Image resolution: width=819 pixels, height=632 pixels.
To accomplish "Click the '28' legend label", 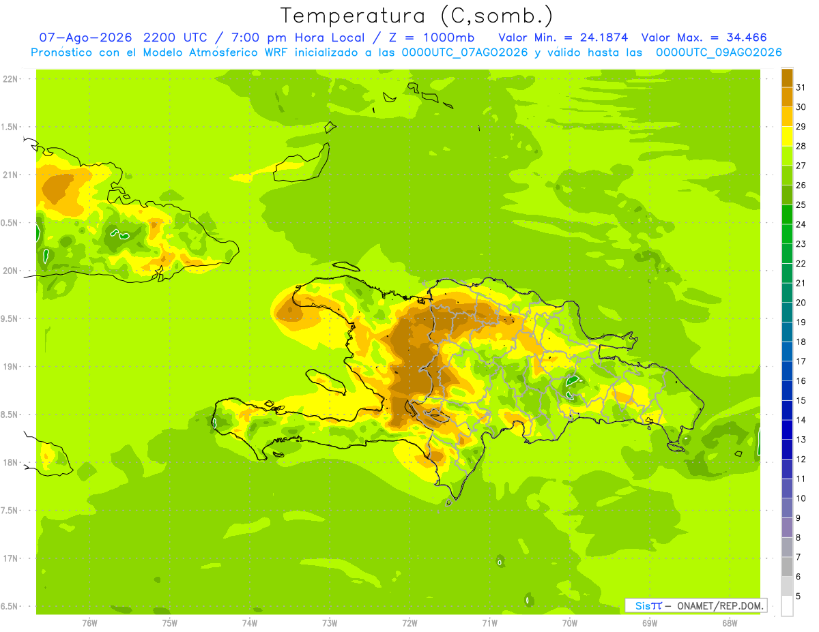I will (801, 145).
